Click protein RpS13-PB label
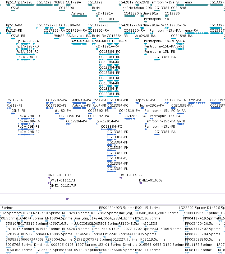 click(14, 106)
